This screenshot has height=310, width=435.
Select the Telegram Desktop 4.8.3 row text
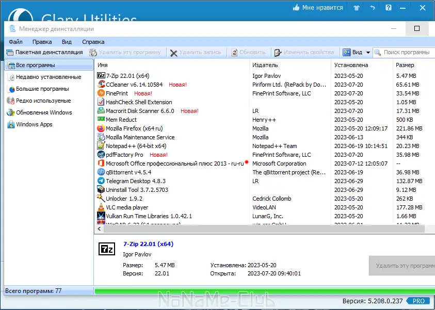pos(136,181)
